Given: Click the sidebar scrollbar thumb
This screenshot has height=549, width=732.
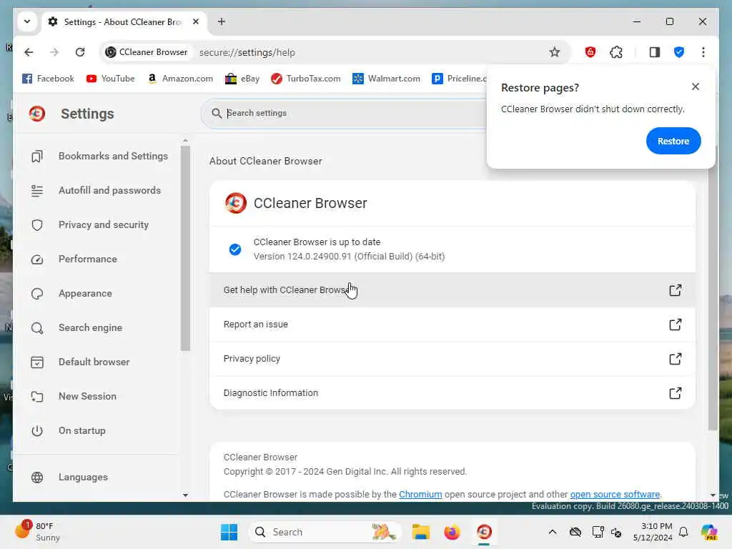Looking at the screenshot, I should pos(185,248).
